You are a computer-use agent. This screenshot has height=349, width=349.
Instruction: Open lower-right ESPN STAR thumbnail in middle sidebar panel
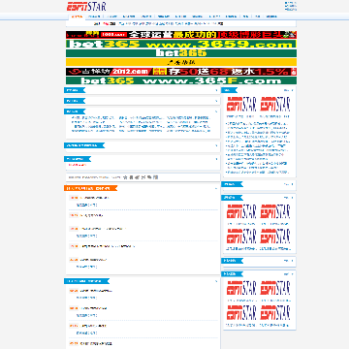(x=275, y=236)
